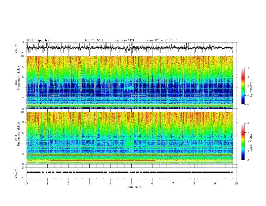Click the ch.2 spectrogram's "8" kHz tick label
Screen dimensions: 266x206
pos(23,123)
